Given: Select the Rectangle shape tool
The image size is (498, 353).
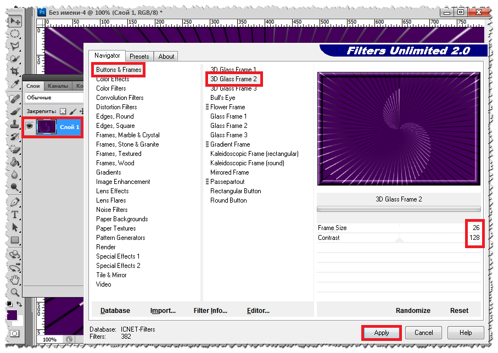Looking at the screenshot, I should [x=15, y=240].
